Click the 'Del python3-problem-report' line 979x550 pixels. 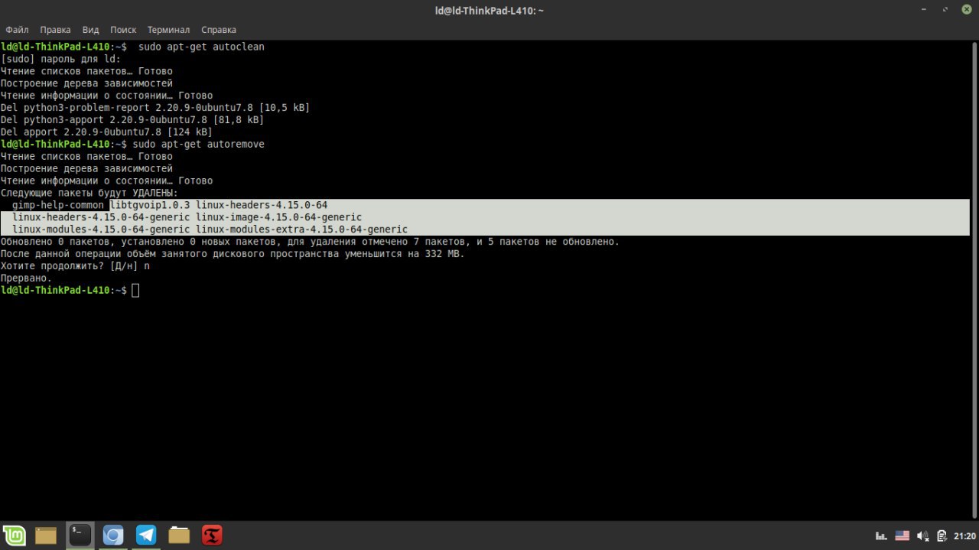[155, 108]
